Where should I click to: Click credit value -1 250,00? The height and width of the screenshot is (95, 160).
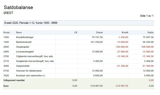[123, 37]
